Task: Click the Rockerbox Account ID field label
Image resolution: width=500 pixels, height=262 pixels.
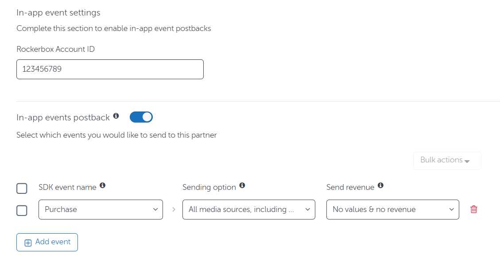Action: [55, 49]
